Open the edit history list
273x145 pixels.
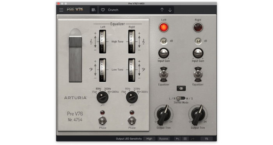click(x=185, y=139)
